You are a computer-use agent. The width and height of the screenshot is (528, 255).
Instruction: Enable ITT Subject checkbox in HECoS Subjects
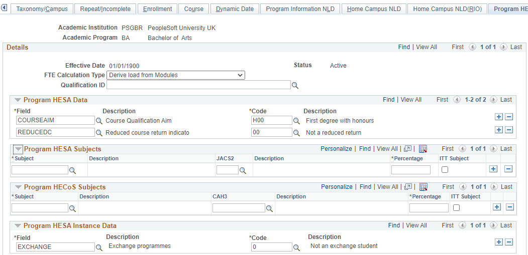[x=456, y=208]
